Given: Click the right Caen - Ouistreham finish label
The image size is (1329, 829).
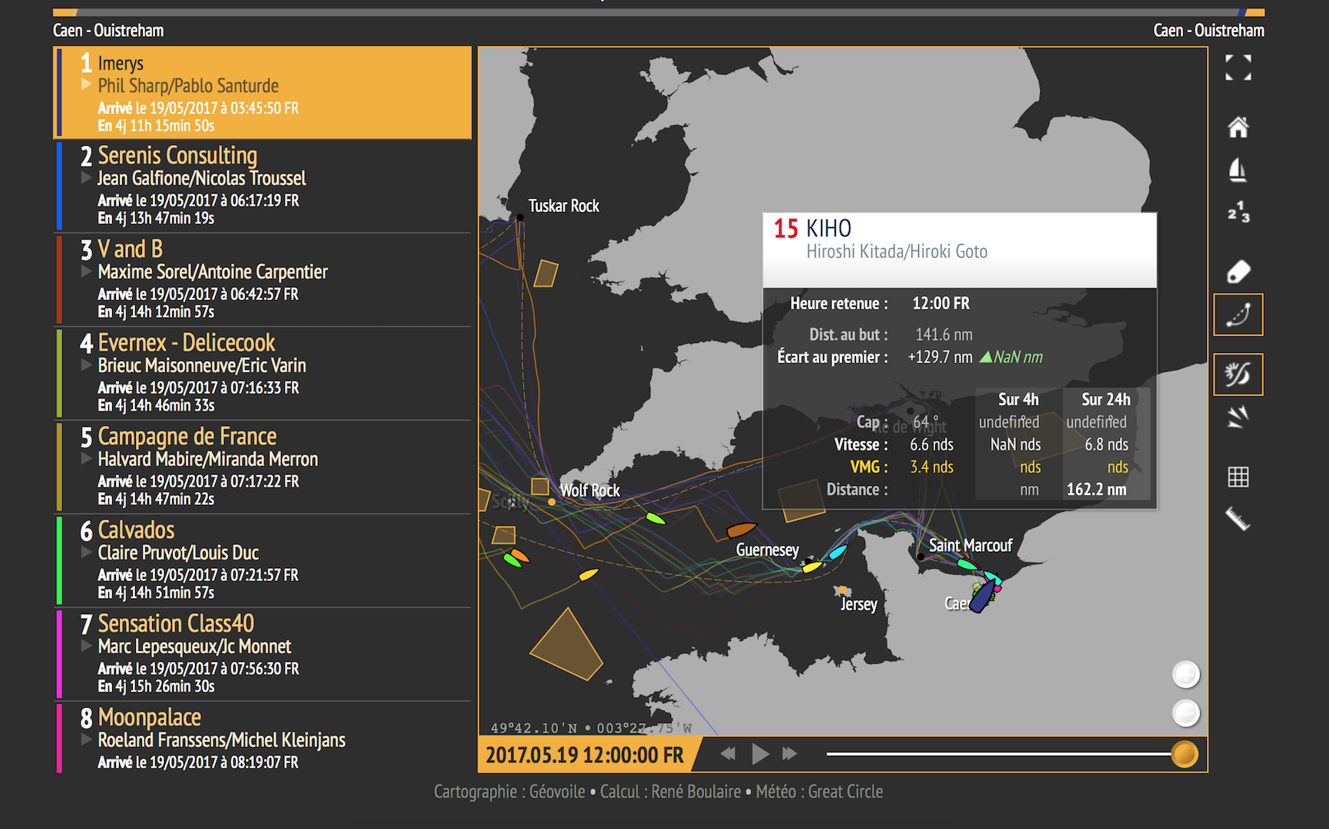Looking at the screenshot, I should 1208,31.
